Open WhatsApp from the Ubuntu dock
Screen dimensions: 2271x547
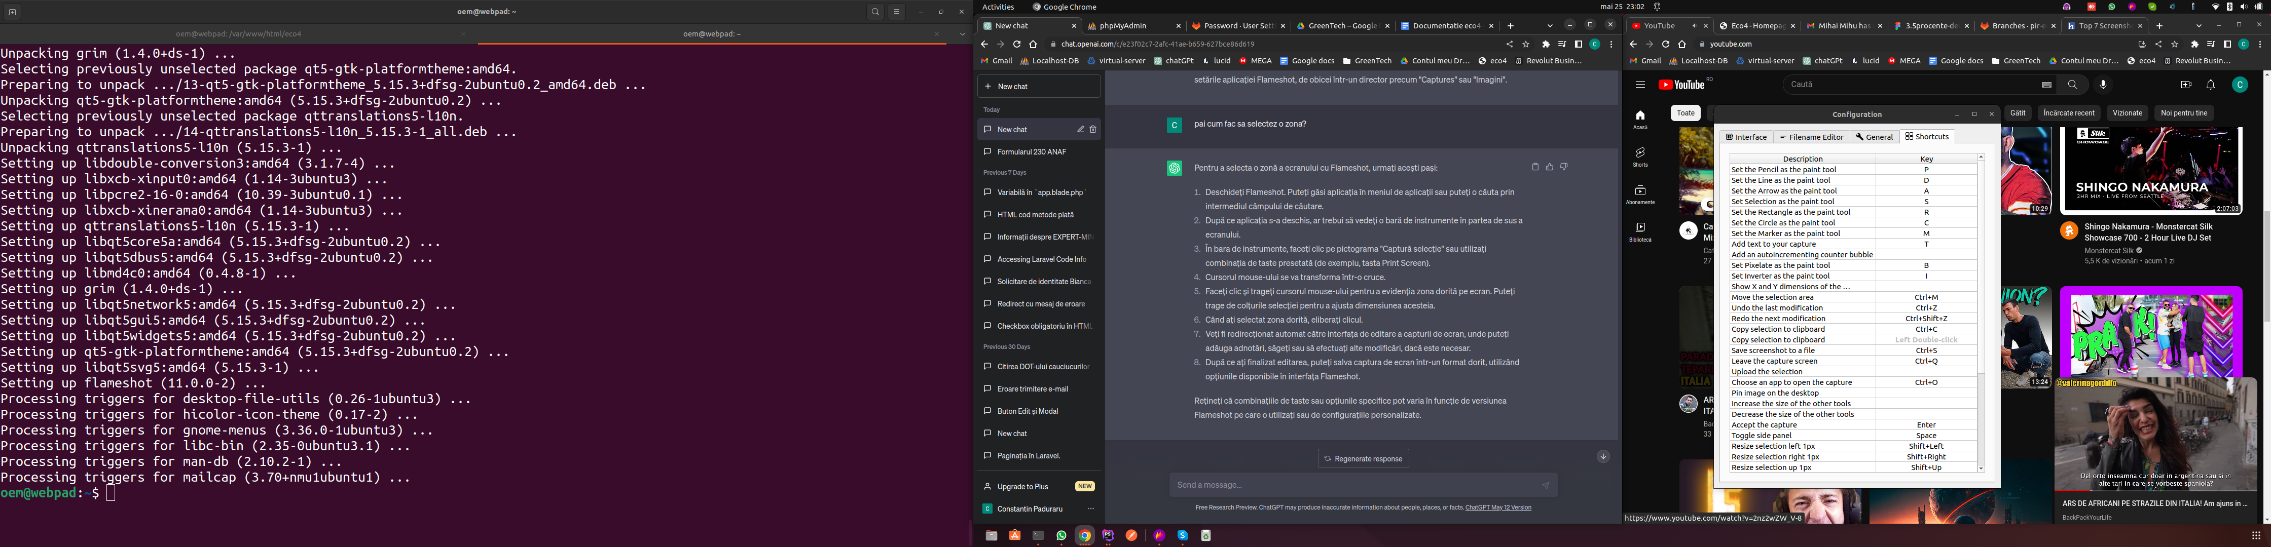1061,535
